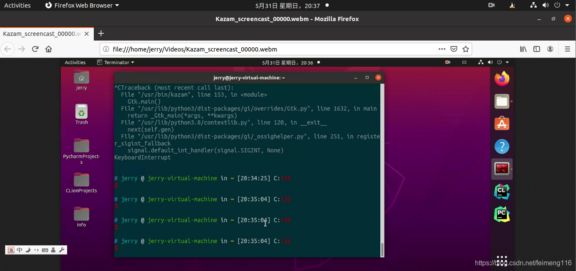Screen dimensions: 576x271
Task: Select Terminator in the dock
Action: point(502,169)
